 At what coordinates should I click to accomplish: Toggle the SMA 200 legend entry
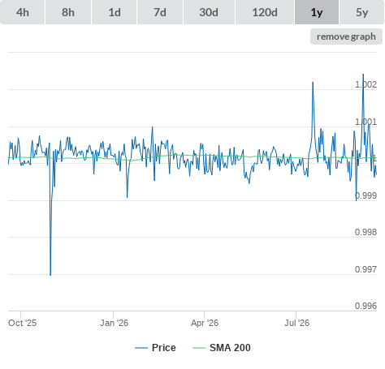point(230,348)
